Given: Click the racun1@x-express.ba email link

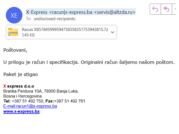Looking at the screenshot, I should click(x=30, y=106).
